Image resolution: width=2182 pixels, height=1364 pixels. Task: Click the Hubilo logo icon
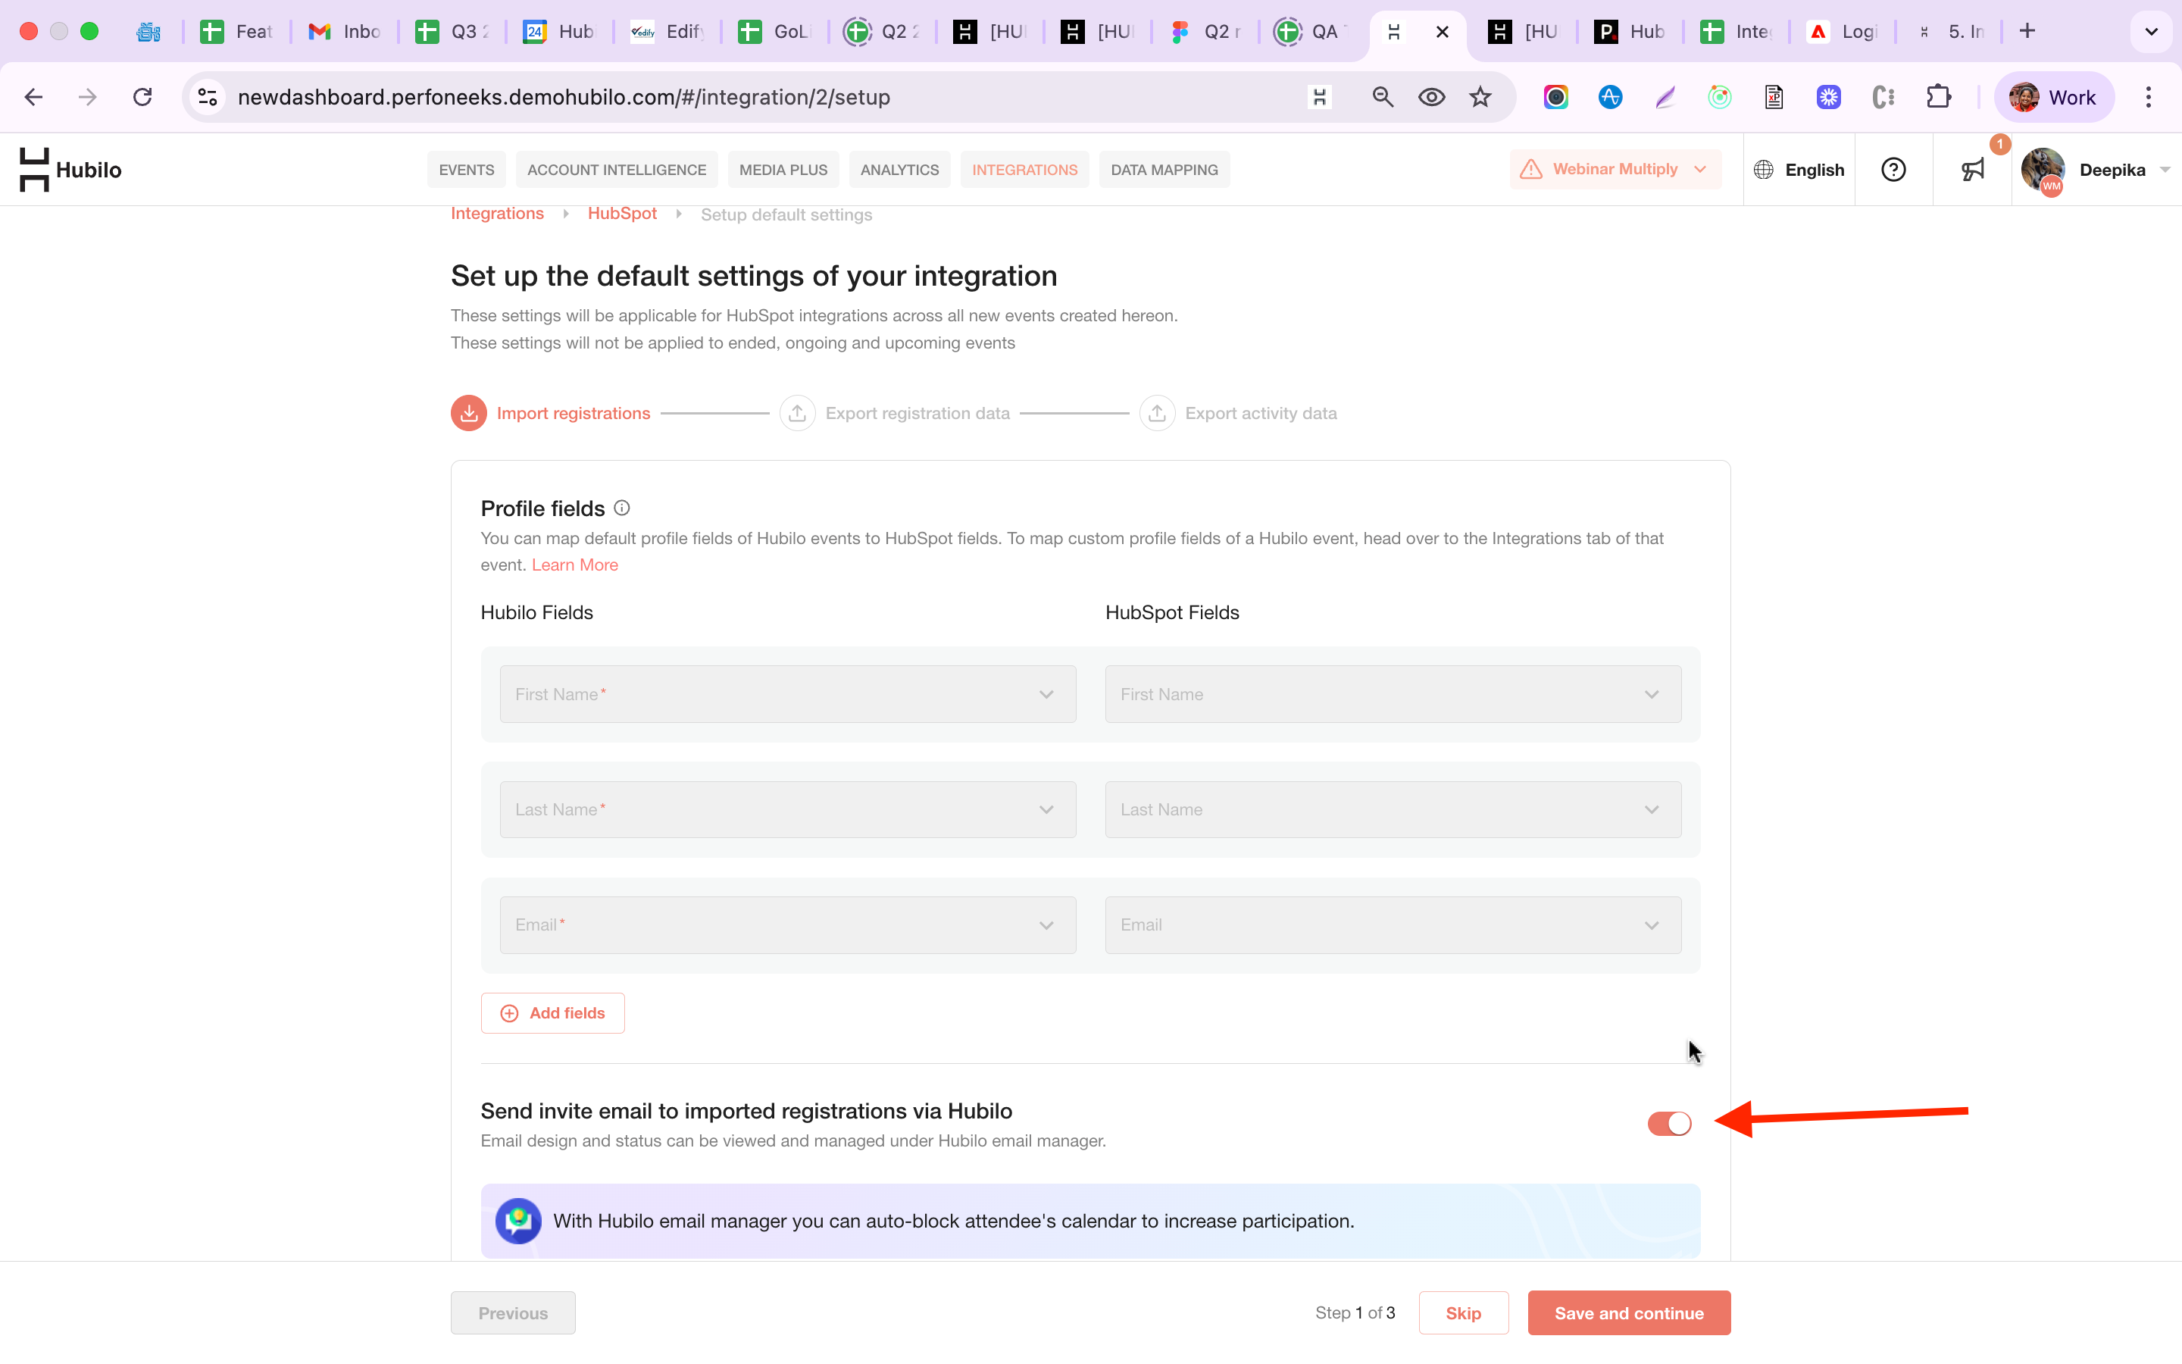34,170
